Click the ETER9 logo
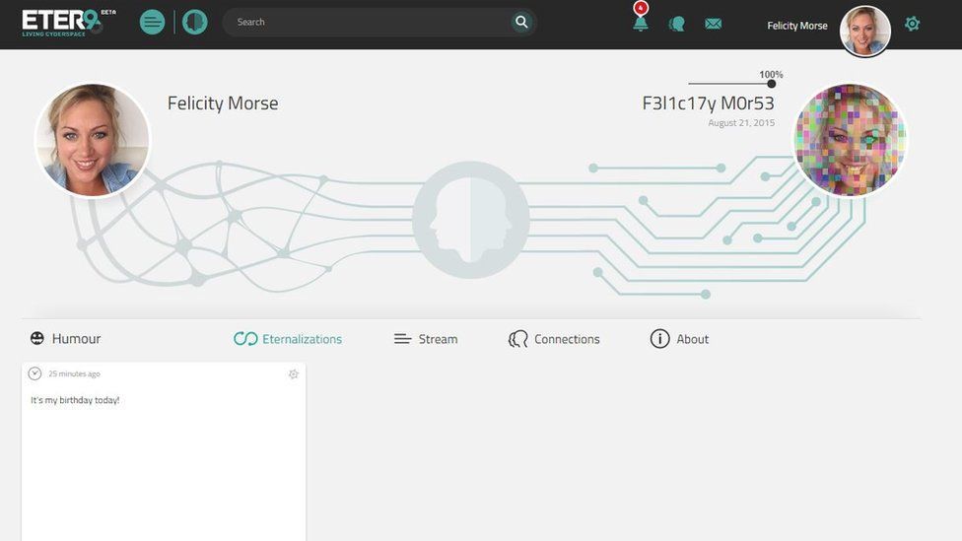Screen dimensions: 962x541 61,23
